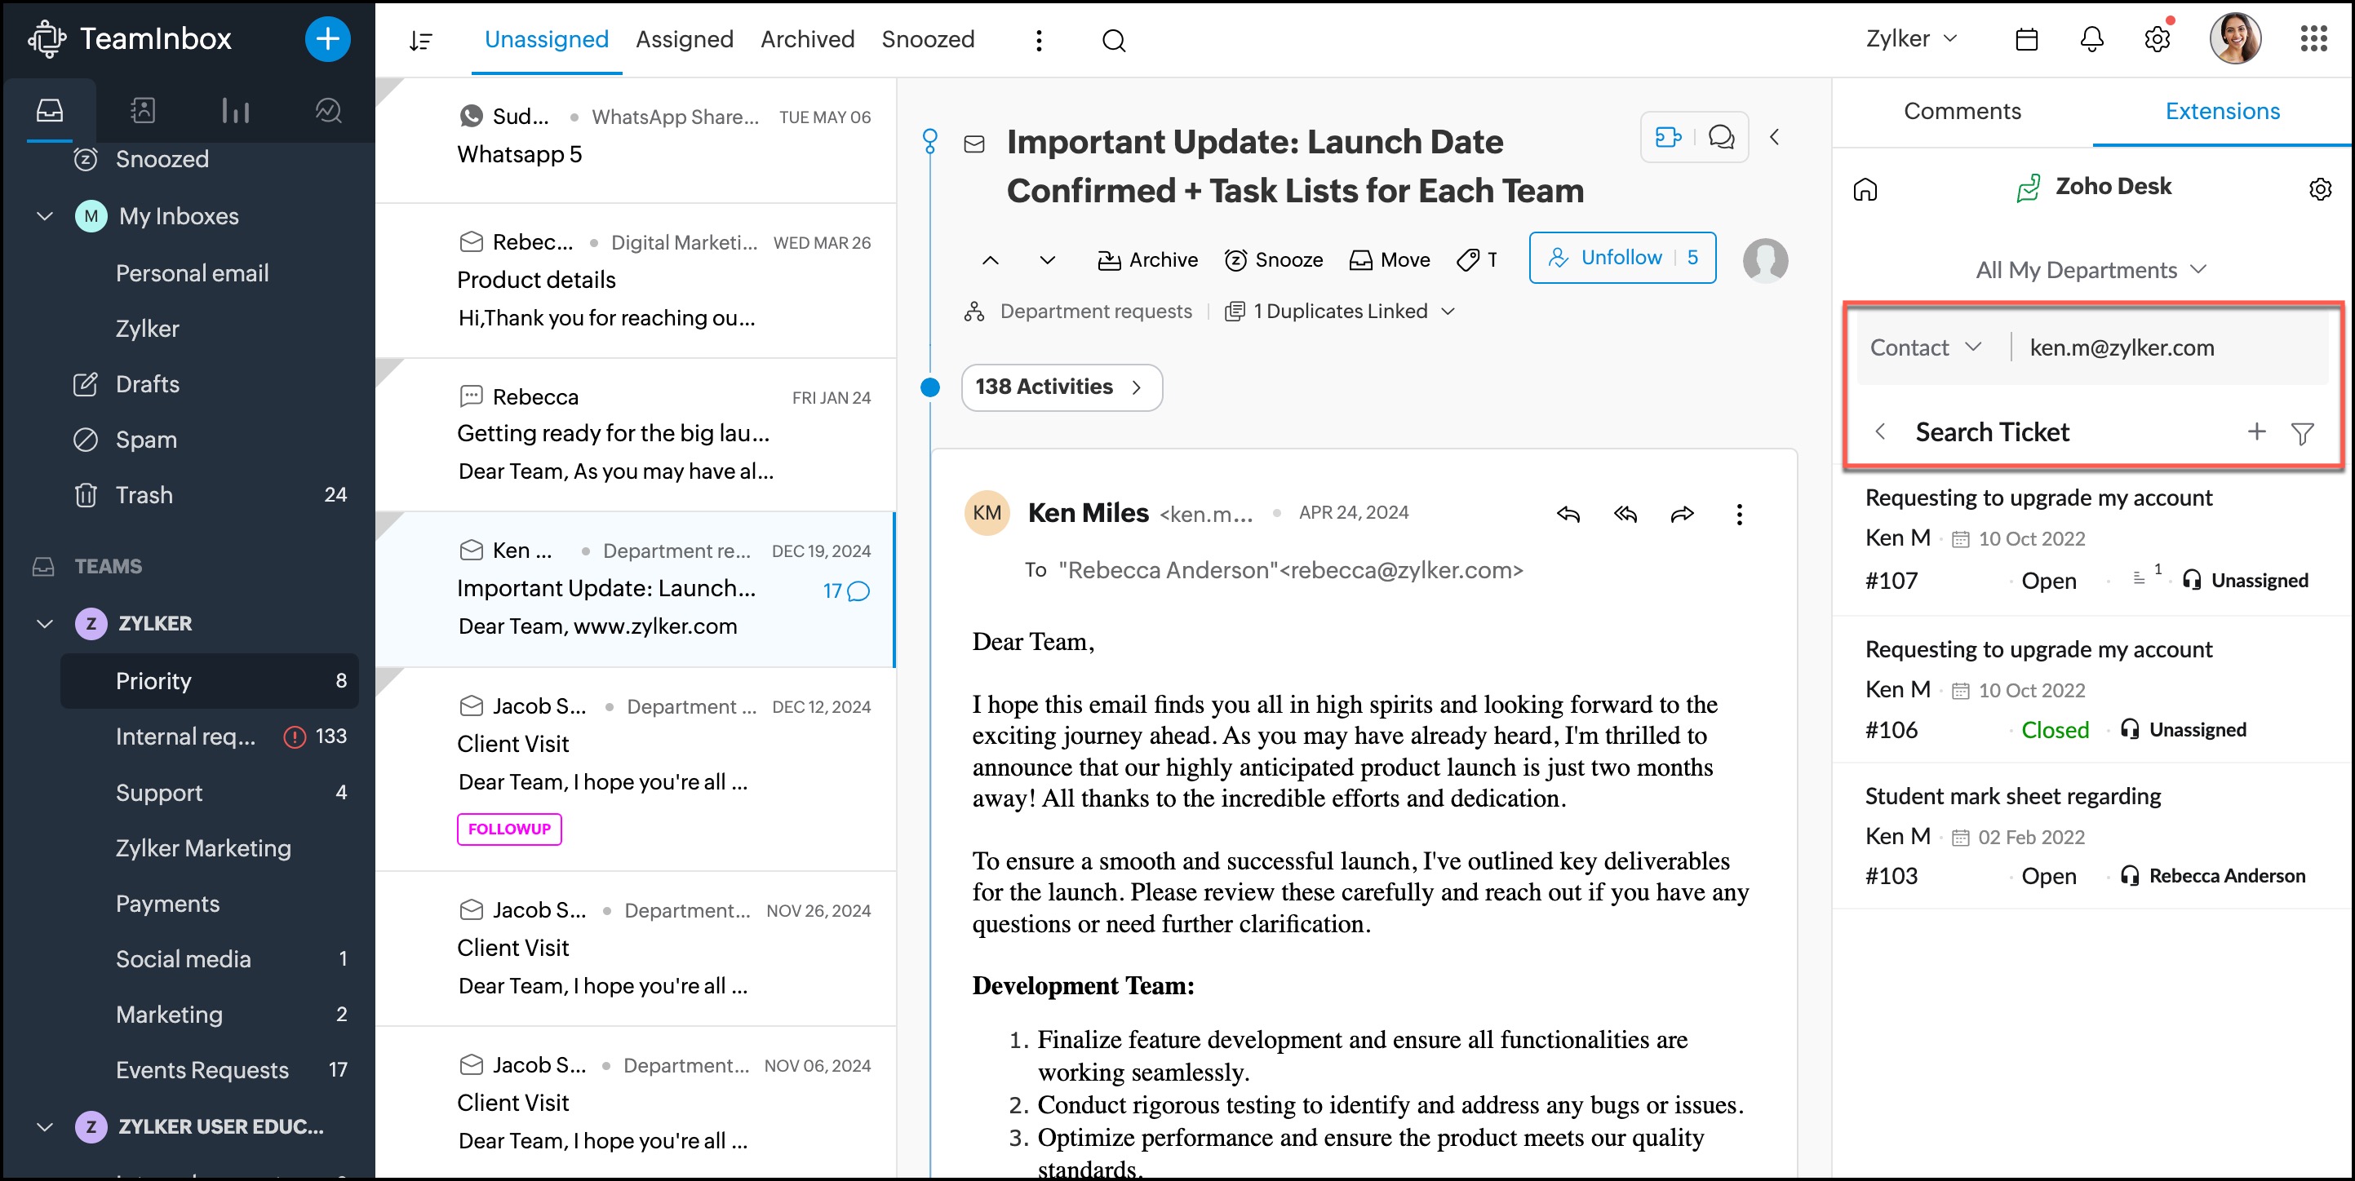Toggle the thread comments chat icon
This screenshot has width=2355, height=1181.
pos(1722,137)
